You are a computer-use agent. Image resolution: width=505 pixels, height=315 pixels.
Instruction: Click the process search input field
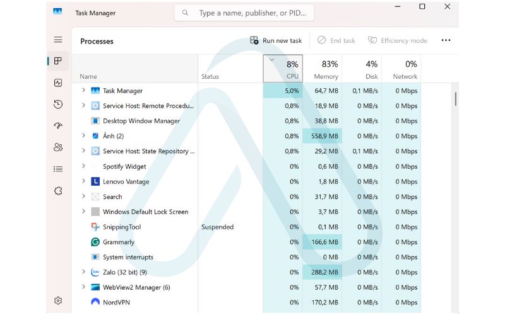(x=244, y=13)
